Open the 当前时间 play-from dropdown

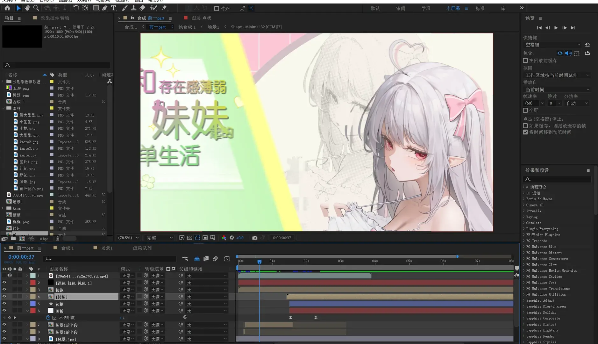[x=557, y=90]
